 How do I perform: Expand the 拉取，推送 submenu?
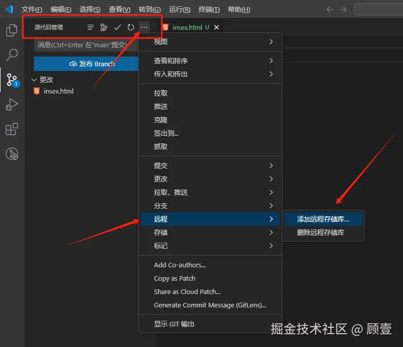coord(210,192)
